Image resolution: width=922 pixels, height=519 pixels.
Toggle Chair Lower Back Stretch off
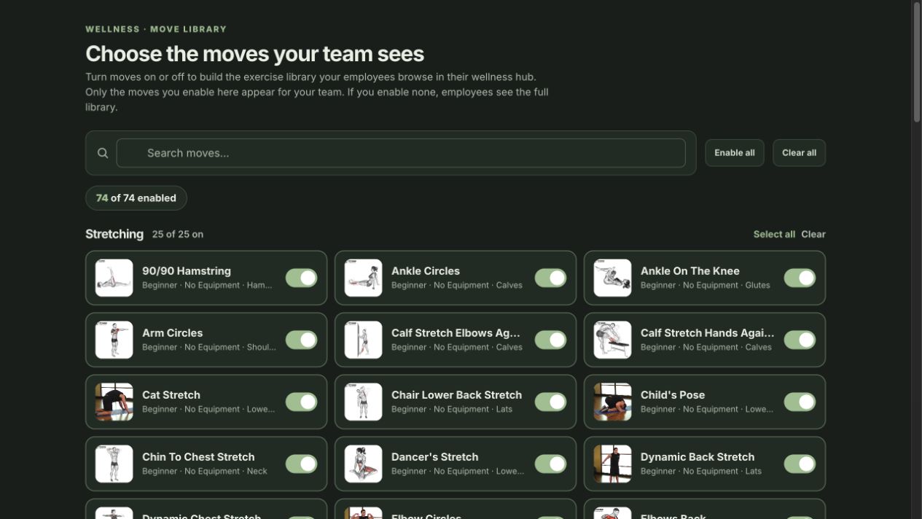click(550, 402)
